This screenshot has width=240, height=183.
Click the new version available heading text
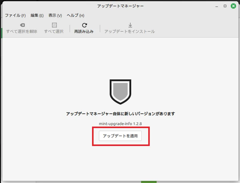coord(120,114)
